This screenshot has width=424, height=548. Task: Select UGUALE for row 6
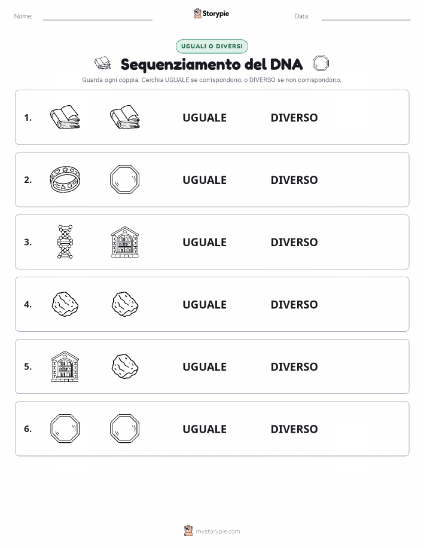point(205,429)
